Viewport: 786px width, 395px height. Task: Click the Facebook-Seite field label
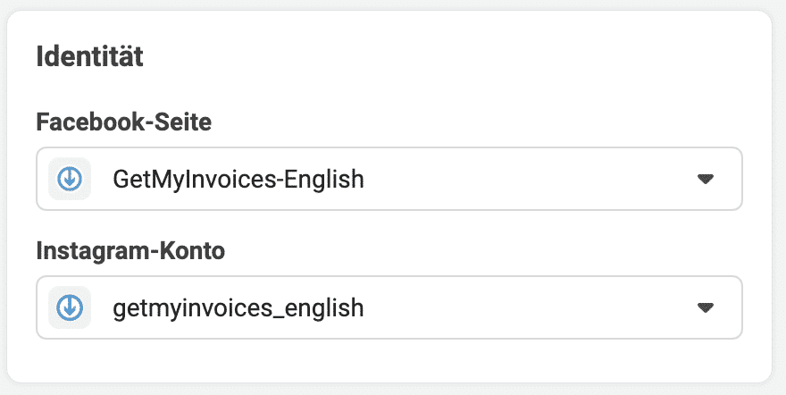click(x=124, y=122)
